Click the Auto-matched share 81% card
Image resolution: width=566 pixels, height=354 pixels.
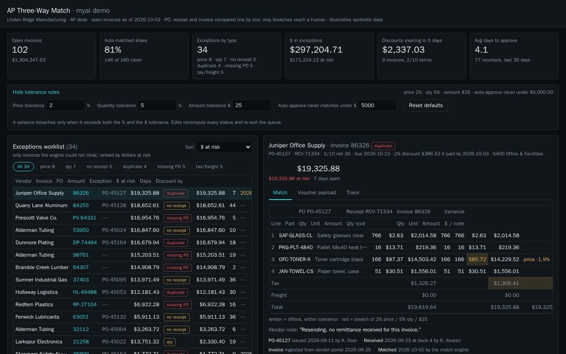pyautogui.click(x=144, y=56)
